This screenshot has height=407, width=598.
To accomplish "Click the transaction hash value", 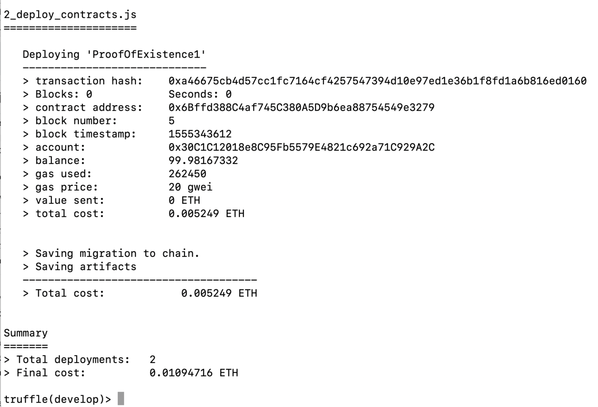I will 377,81.
